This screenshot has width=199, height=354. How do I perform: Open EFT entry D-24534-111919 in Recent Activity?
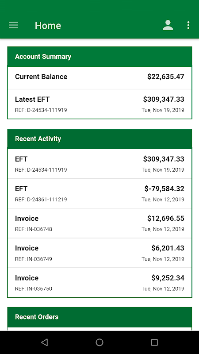(99, 164)
